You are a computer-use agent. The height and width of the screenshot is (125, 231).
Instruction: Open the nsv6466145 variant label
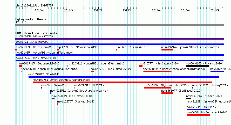(221, 69)
